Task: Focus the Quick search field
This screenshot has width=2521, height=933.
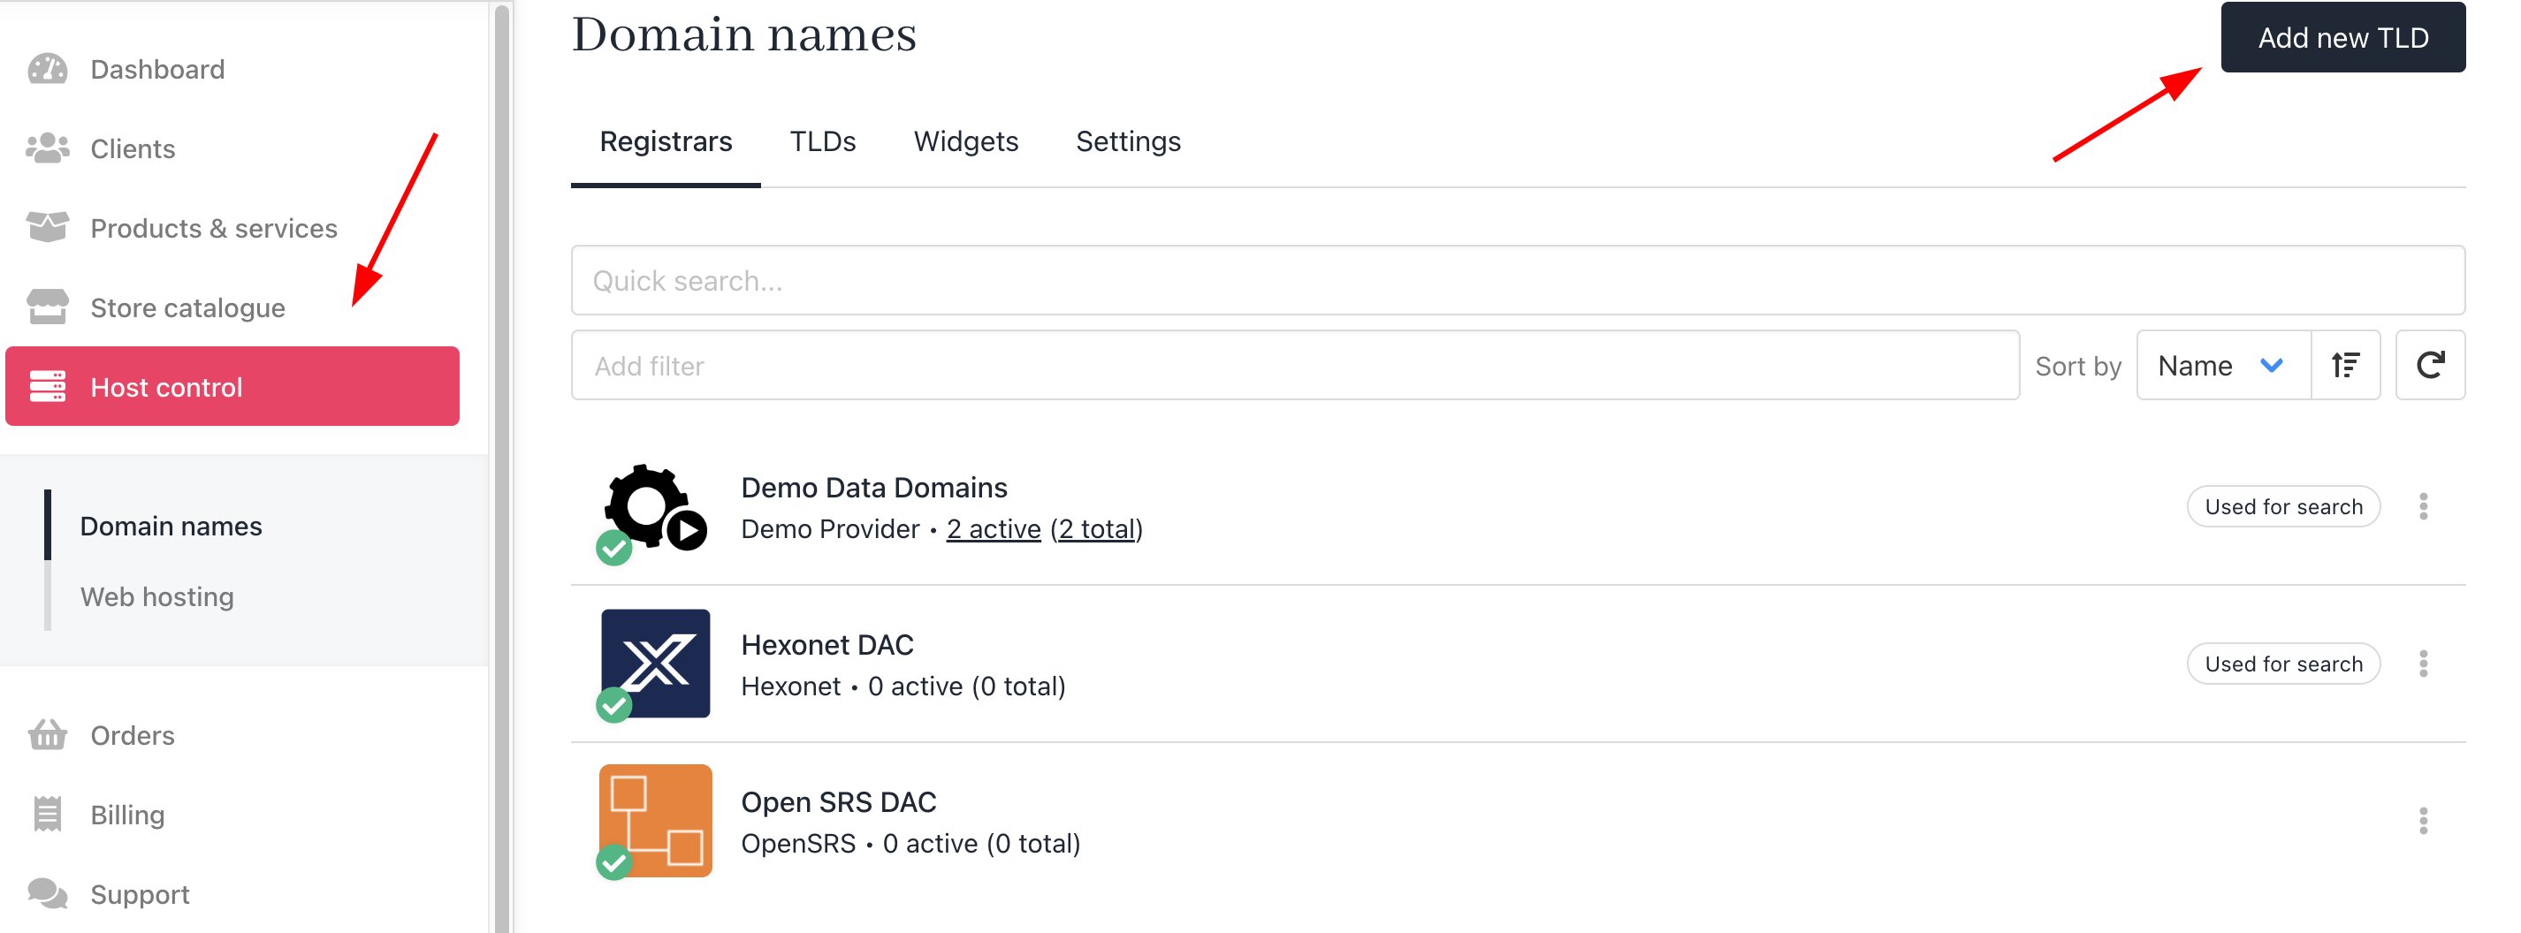Action: [x=1518, y=281]
